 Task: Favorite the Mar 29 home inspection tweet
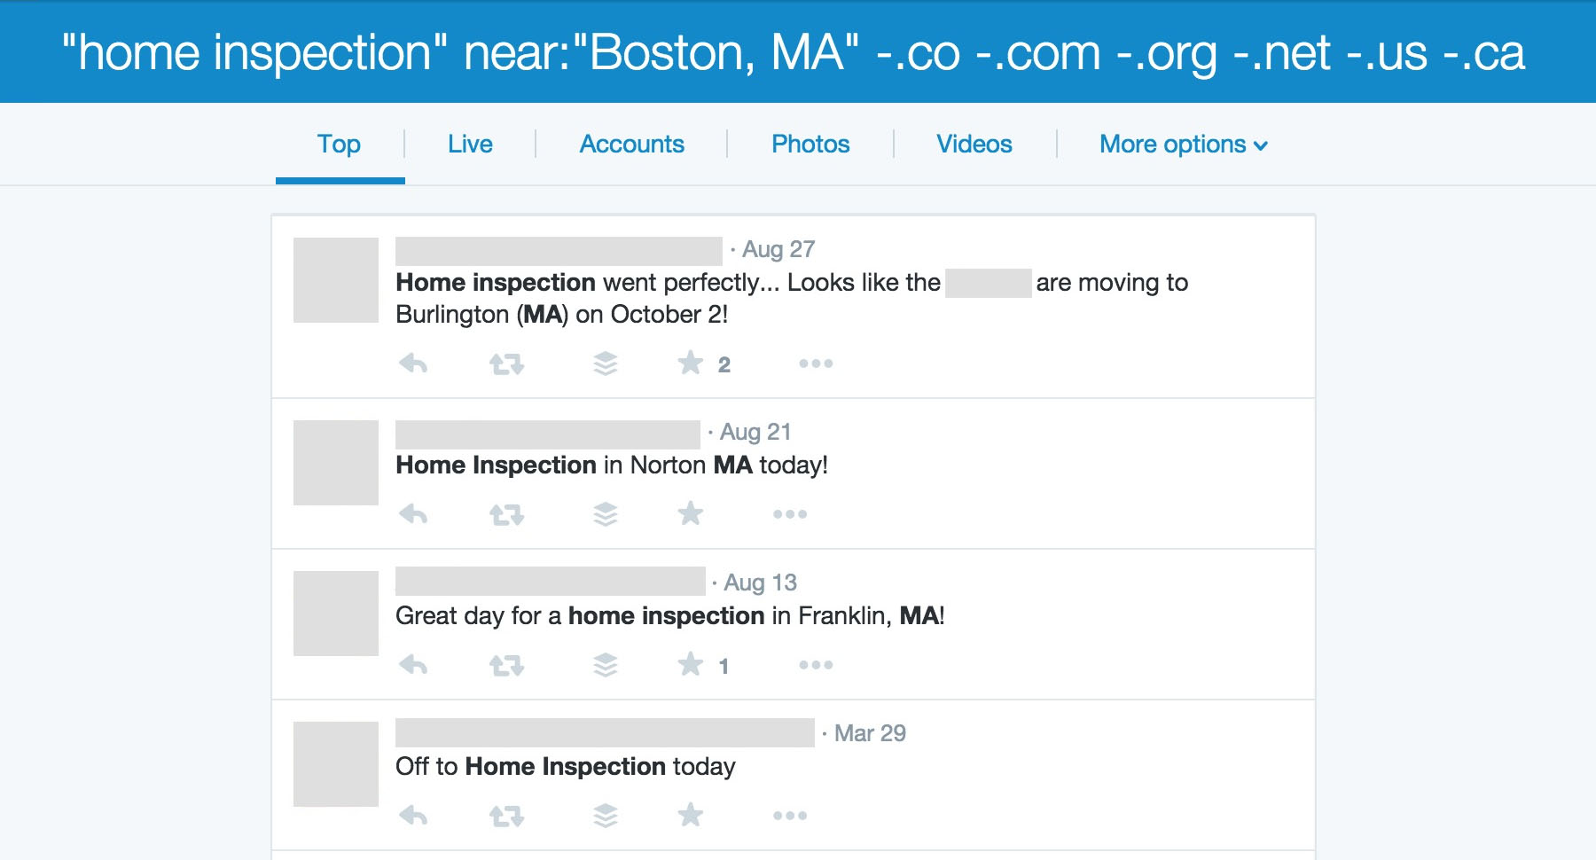click(691, 814)
